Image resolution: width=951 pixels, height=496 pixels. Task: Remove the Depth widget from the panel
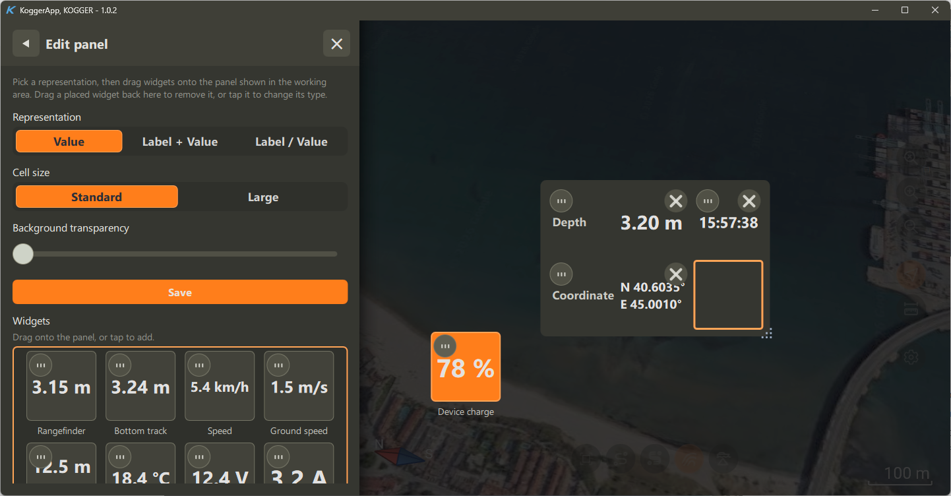675,201
